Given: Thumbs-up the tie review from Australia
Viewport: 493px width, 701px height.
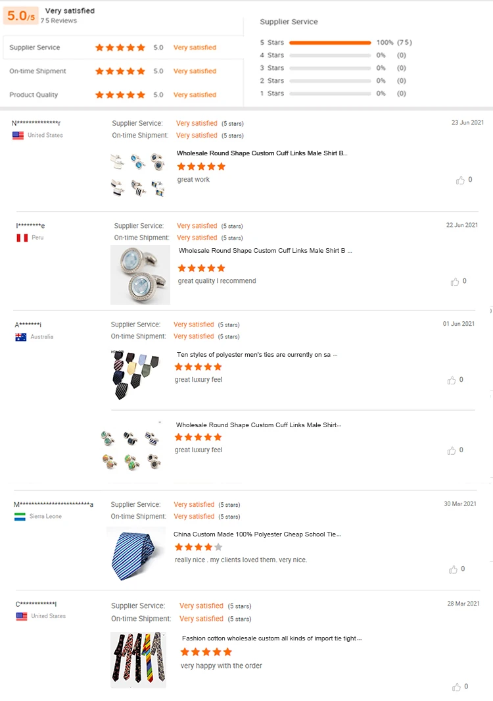Looking at the screenshot, I should [x=452, y=380].
